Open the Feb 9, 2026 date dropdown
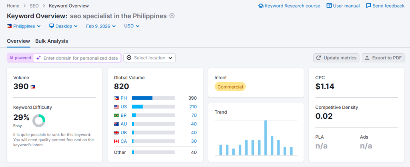 tap(100, 26)
